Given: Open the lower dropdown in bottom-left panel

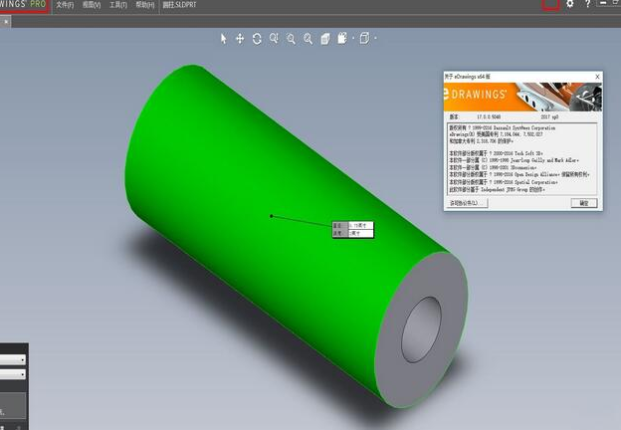Looking at the screenshot, I should (x=13, y=374).
